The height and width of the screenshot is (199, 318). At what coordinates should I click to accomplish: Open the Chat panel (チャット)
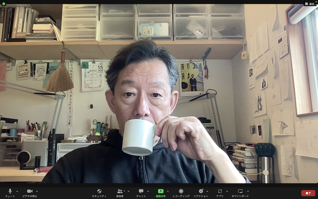(x=141, y=191)
